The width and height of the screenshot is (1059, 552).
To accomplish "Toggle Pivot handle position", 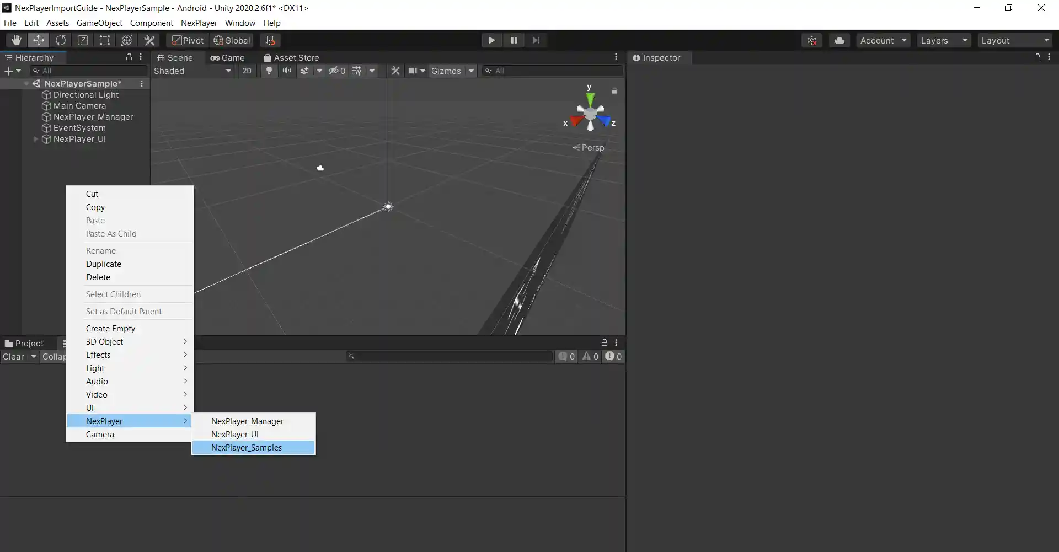I will [187, 40].
